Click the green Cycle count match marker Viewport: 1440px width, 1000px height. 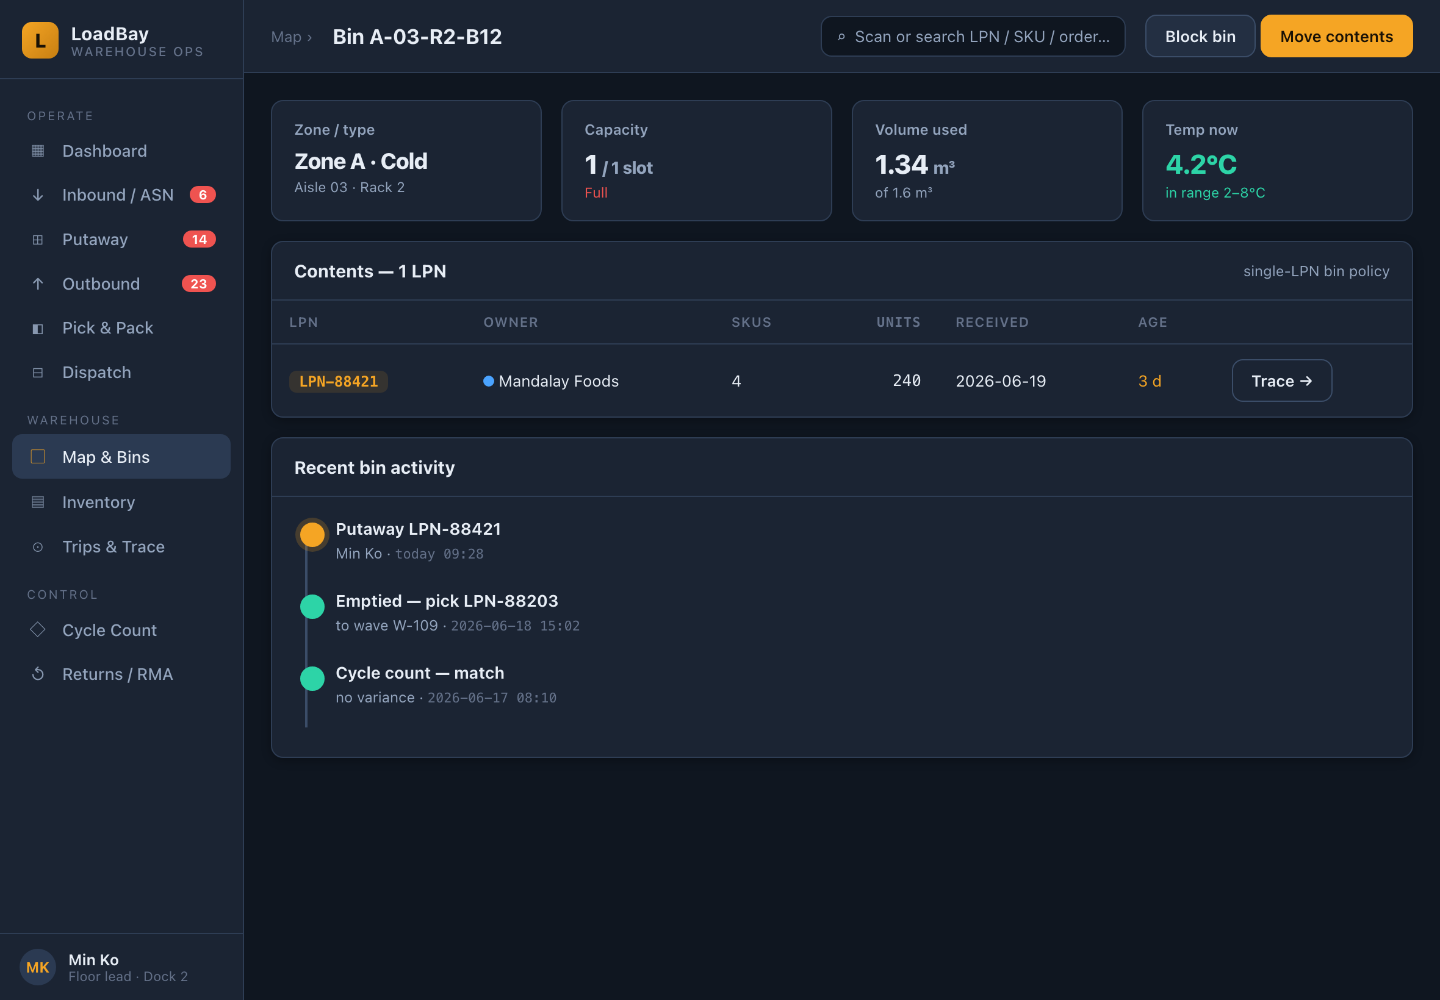point(312,679)
